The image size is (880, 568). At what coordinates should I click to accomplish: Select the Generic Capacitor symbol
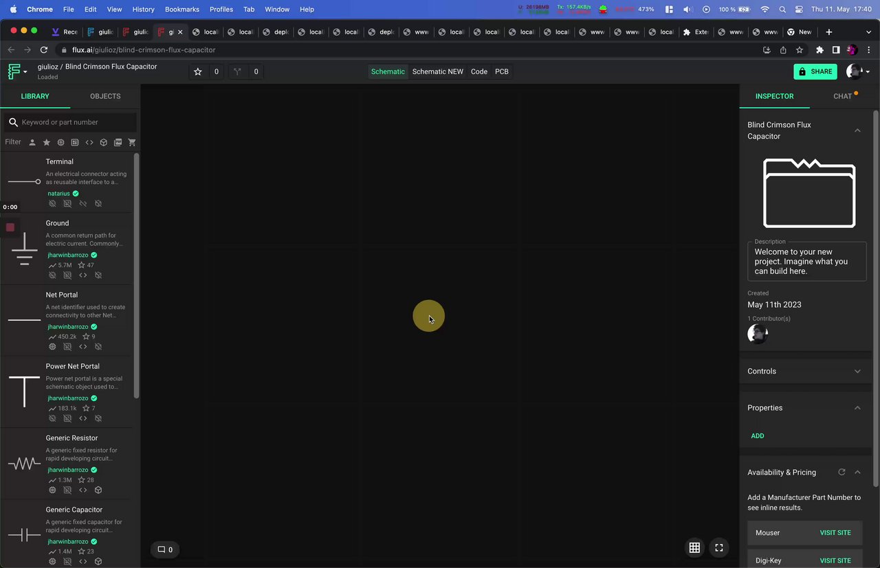pyautogui.click(x=25, y=536)
